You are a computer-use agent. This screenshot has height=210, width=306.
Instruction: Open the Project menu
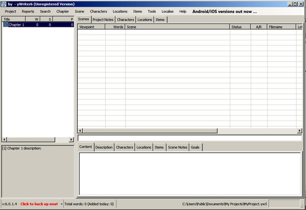pos(10,11)
